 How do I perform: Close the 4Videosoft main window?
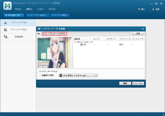tap(161, 4)
